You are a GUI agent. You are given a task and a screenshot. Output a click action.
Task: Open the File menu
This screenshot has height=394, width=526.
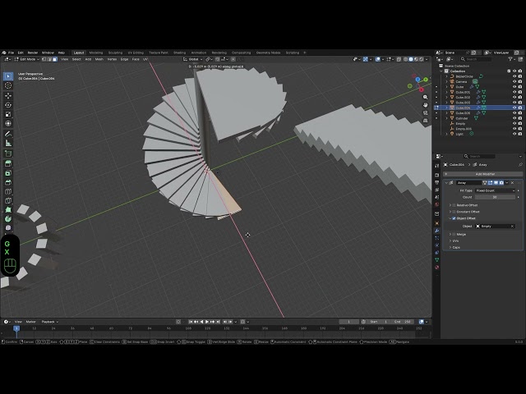[x=11, y=53]
